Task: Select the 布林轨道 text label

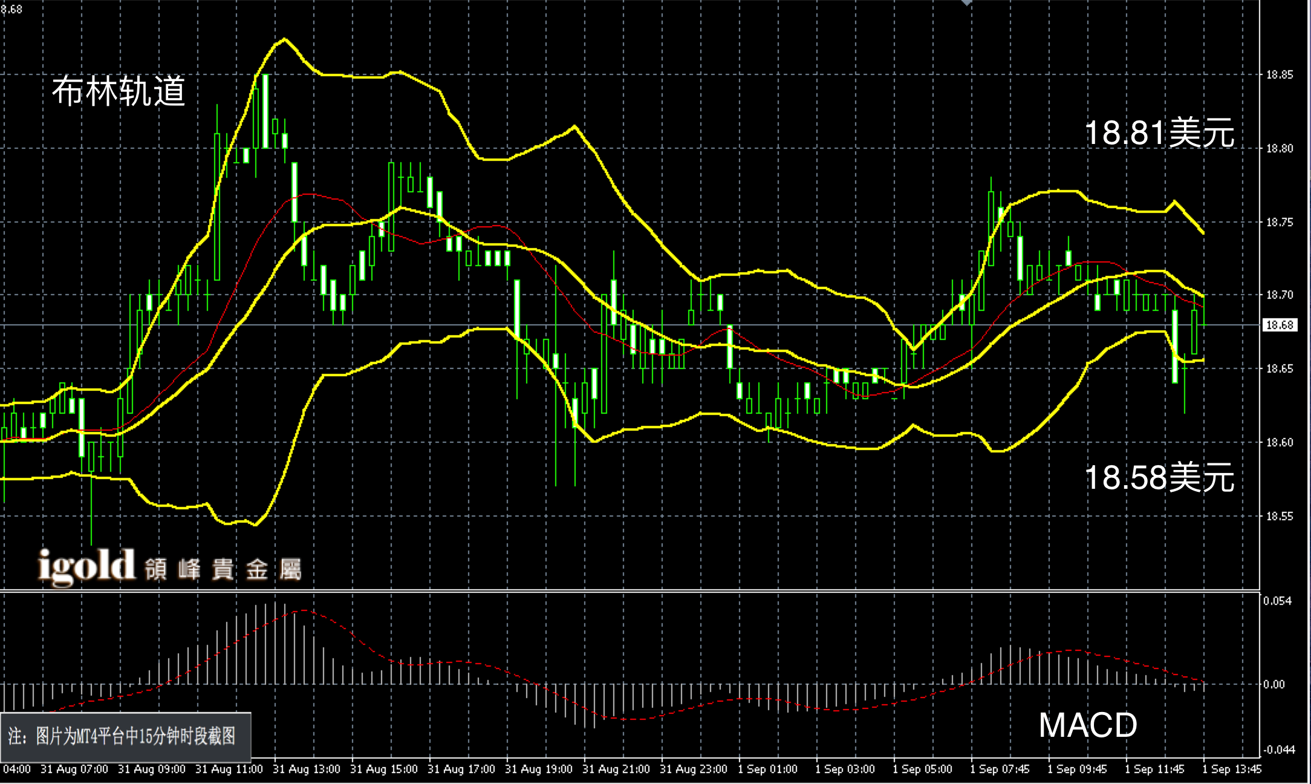Action: point(119,92)
